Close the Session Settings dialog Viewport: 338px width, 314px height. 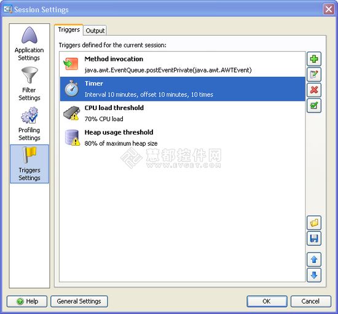tap(329, 9)
